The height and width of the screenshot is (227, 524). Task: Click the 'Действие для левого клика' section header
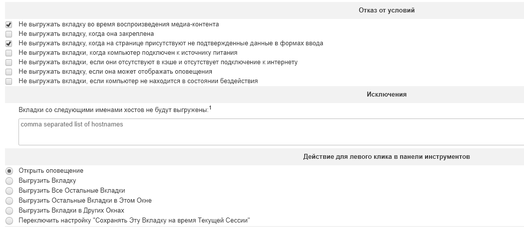tap(387, 156)
